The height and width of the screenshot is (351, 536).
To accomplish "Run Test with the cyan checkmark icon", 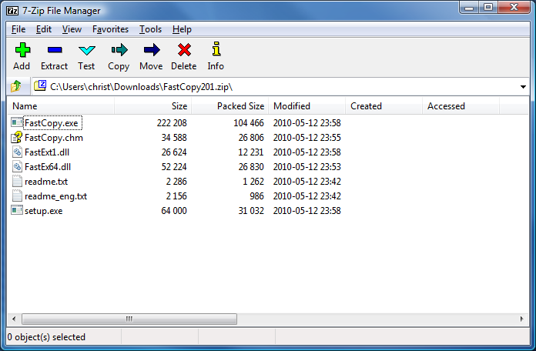I will (86, 50).
